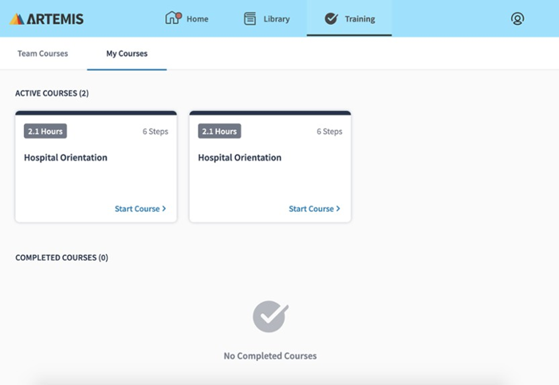
Task: Click the gray checkmark under Completed Courses
Action: point(270,316)
